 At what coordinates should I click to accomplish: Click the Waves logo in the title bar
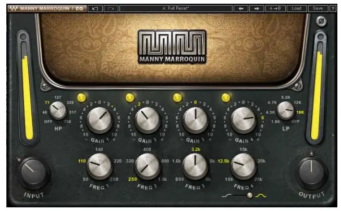[14, 9]
